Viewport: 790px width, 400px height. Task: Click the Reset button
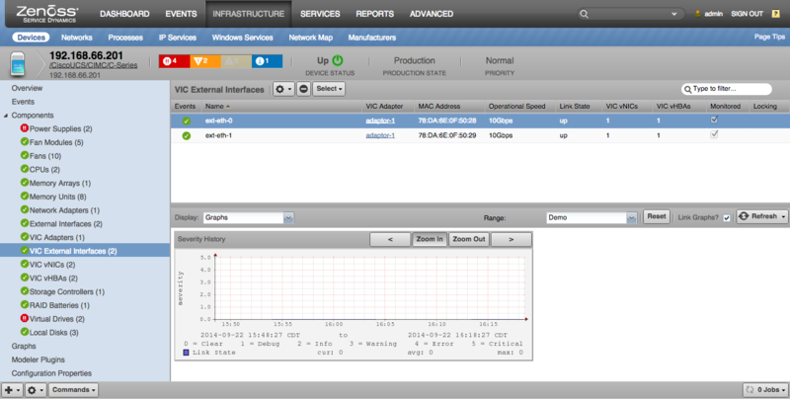click(657, 216)
